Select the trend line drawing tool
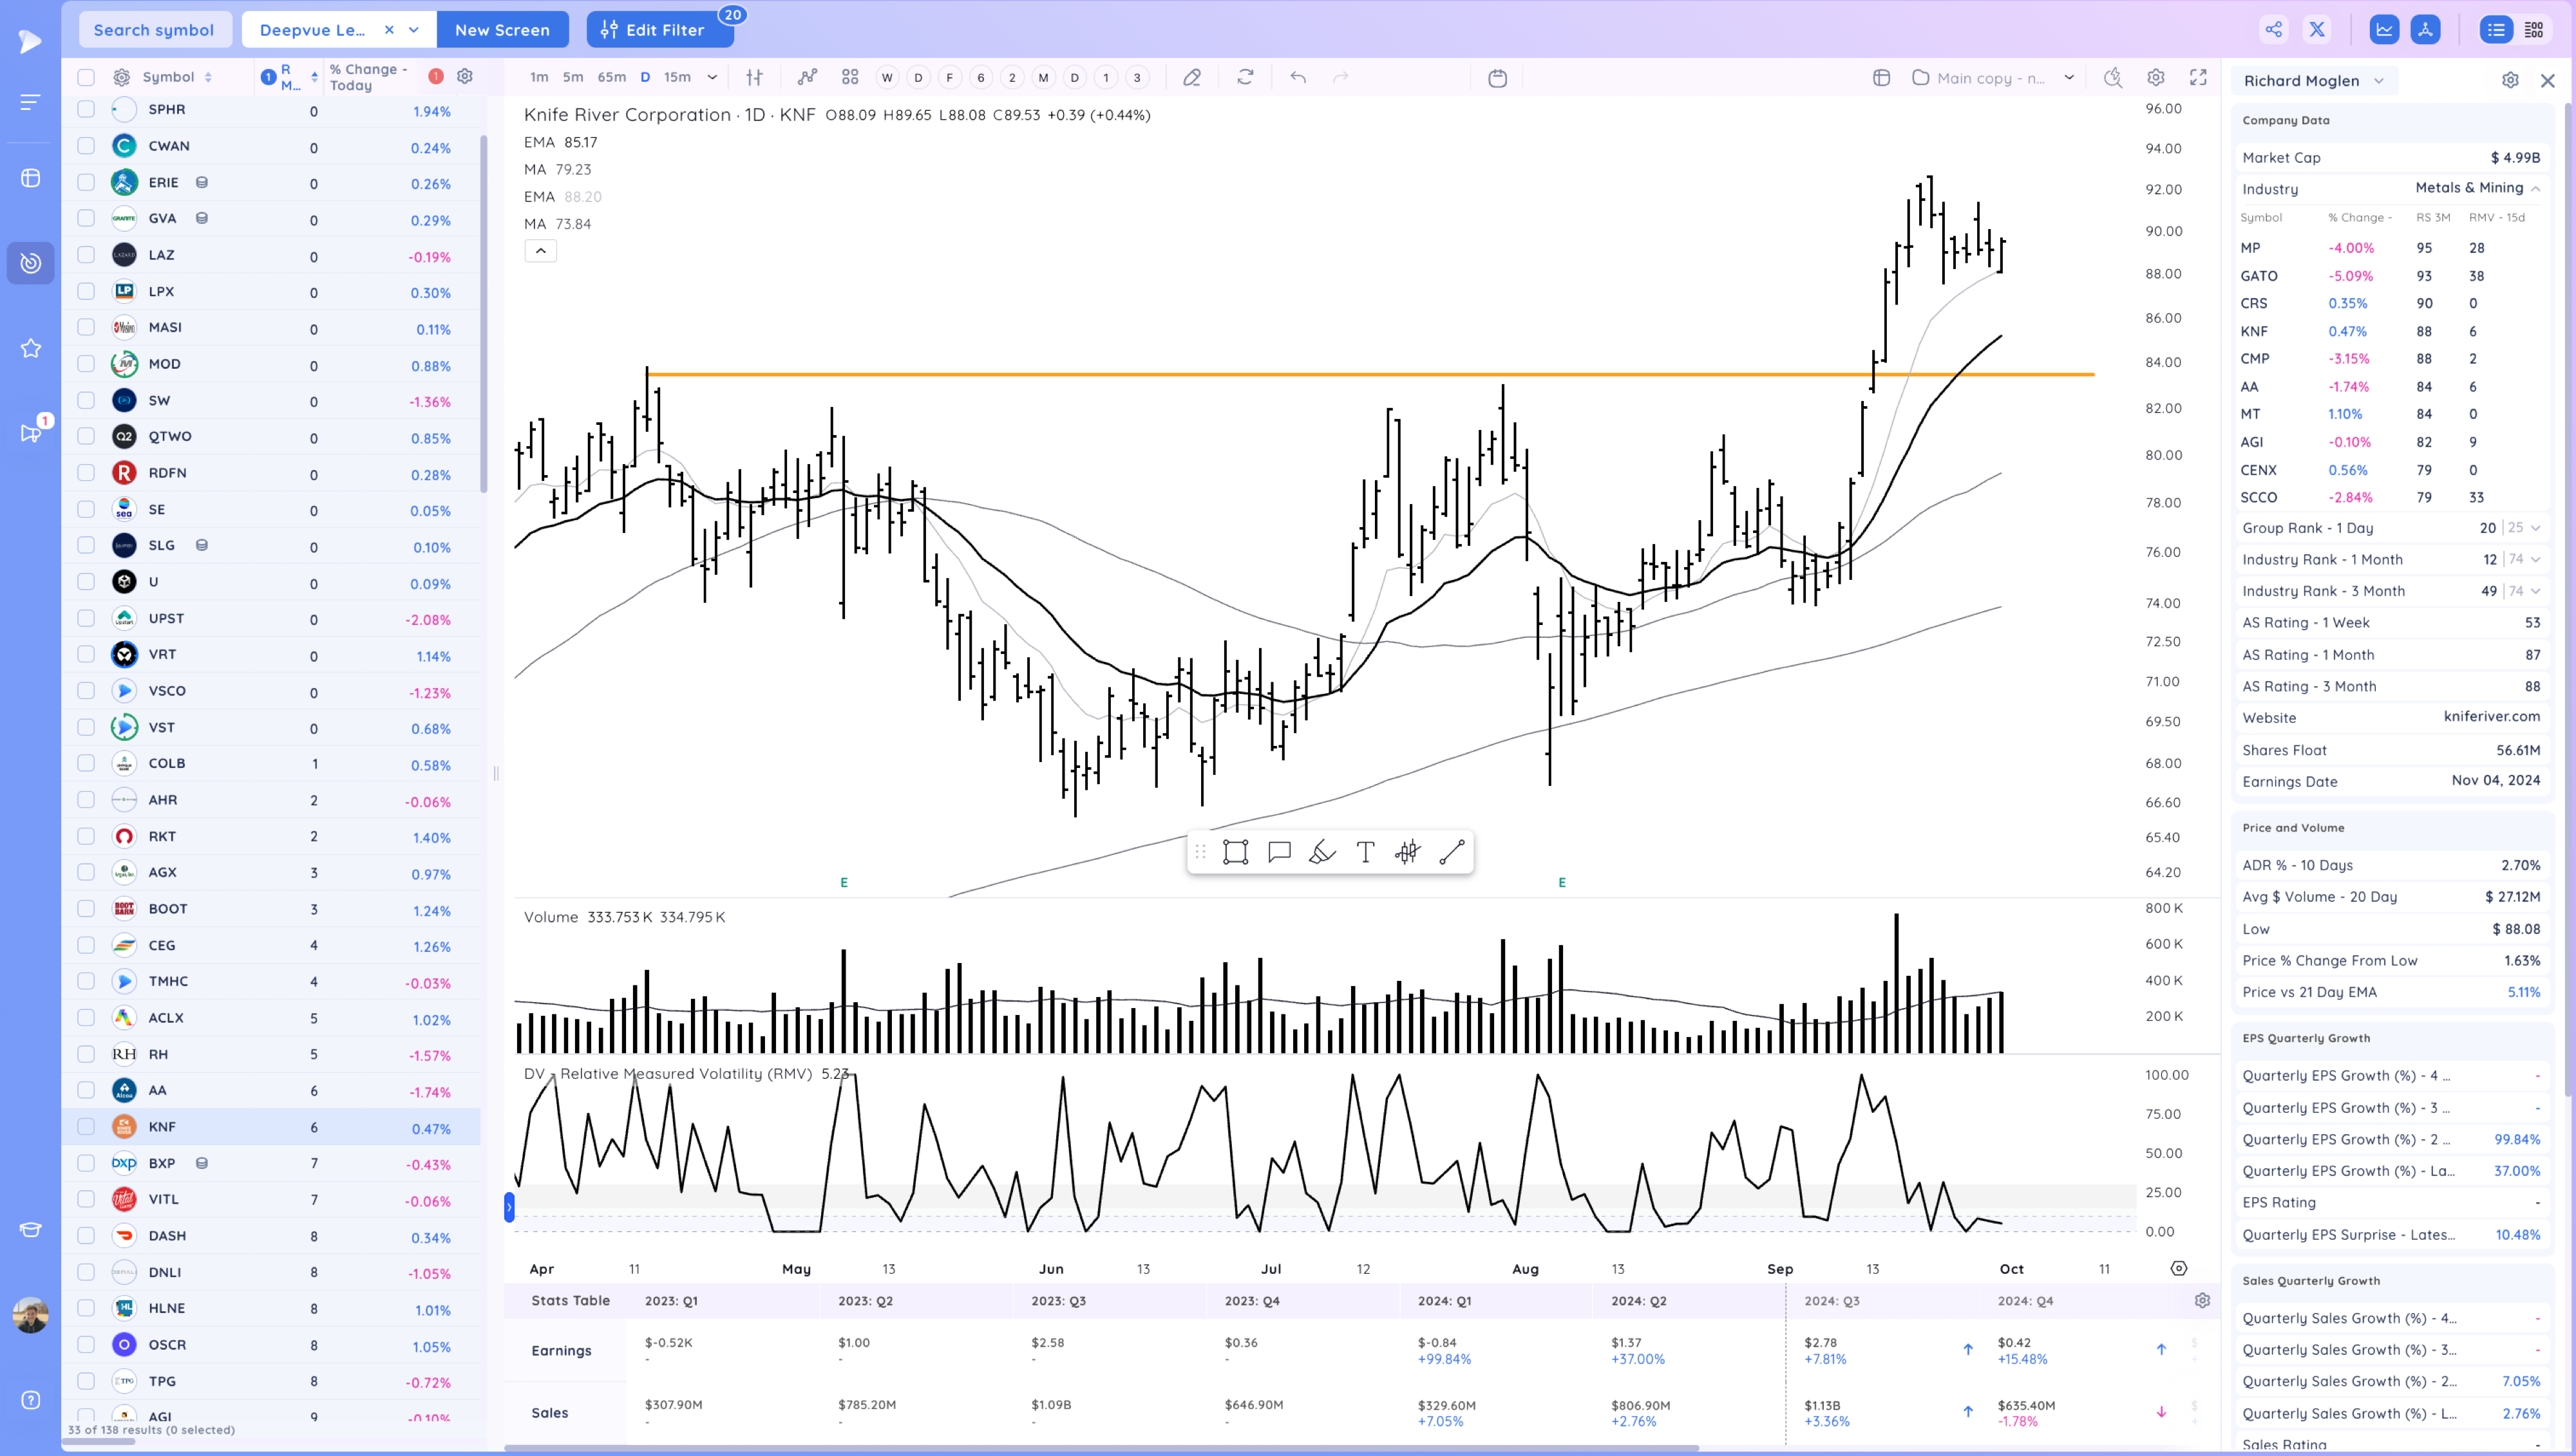2576x1456 pixels. 1452,852
